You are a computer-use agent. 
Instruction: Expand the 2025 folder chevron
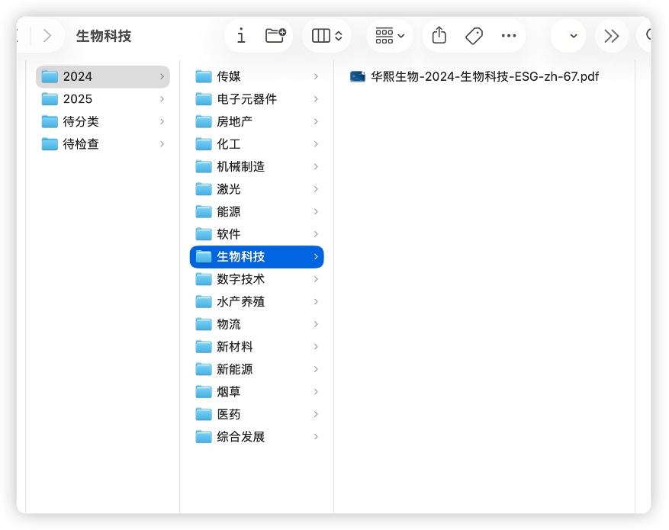tap(162, 99)
